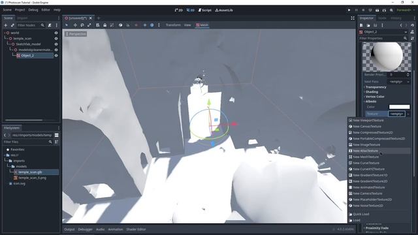
Task: Toggle FileSystem split view mode
Action: point(57,135)
